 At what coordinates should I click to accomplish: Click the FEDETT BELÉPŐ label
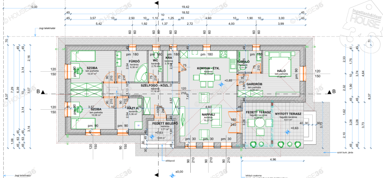tap(162, 124)
